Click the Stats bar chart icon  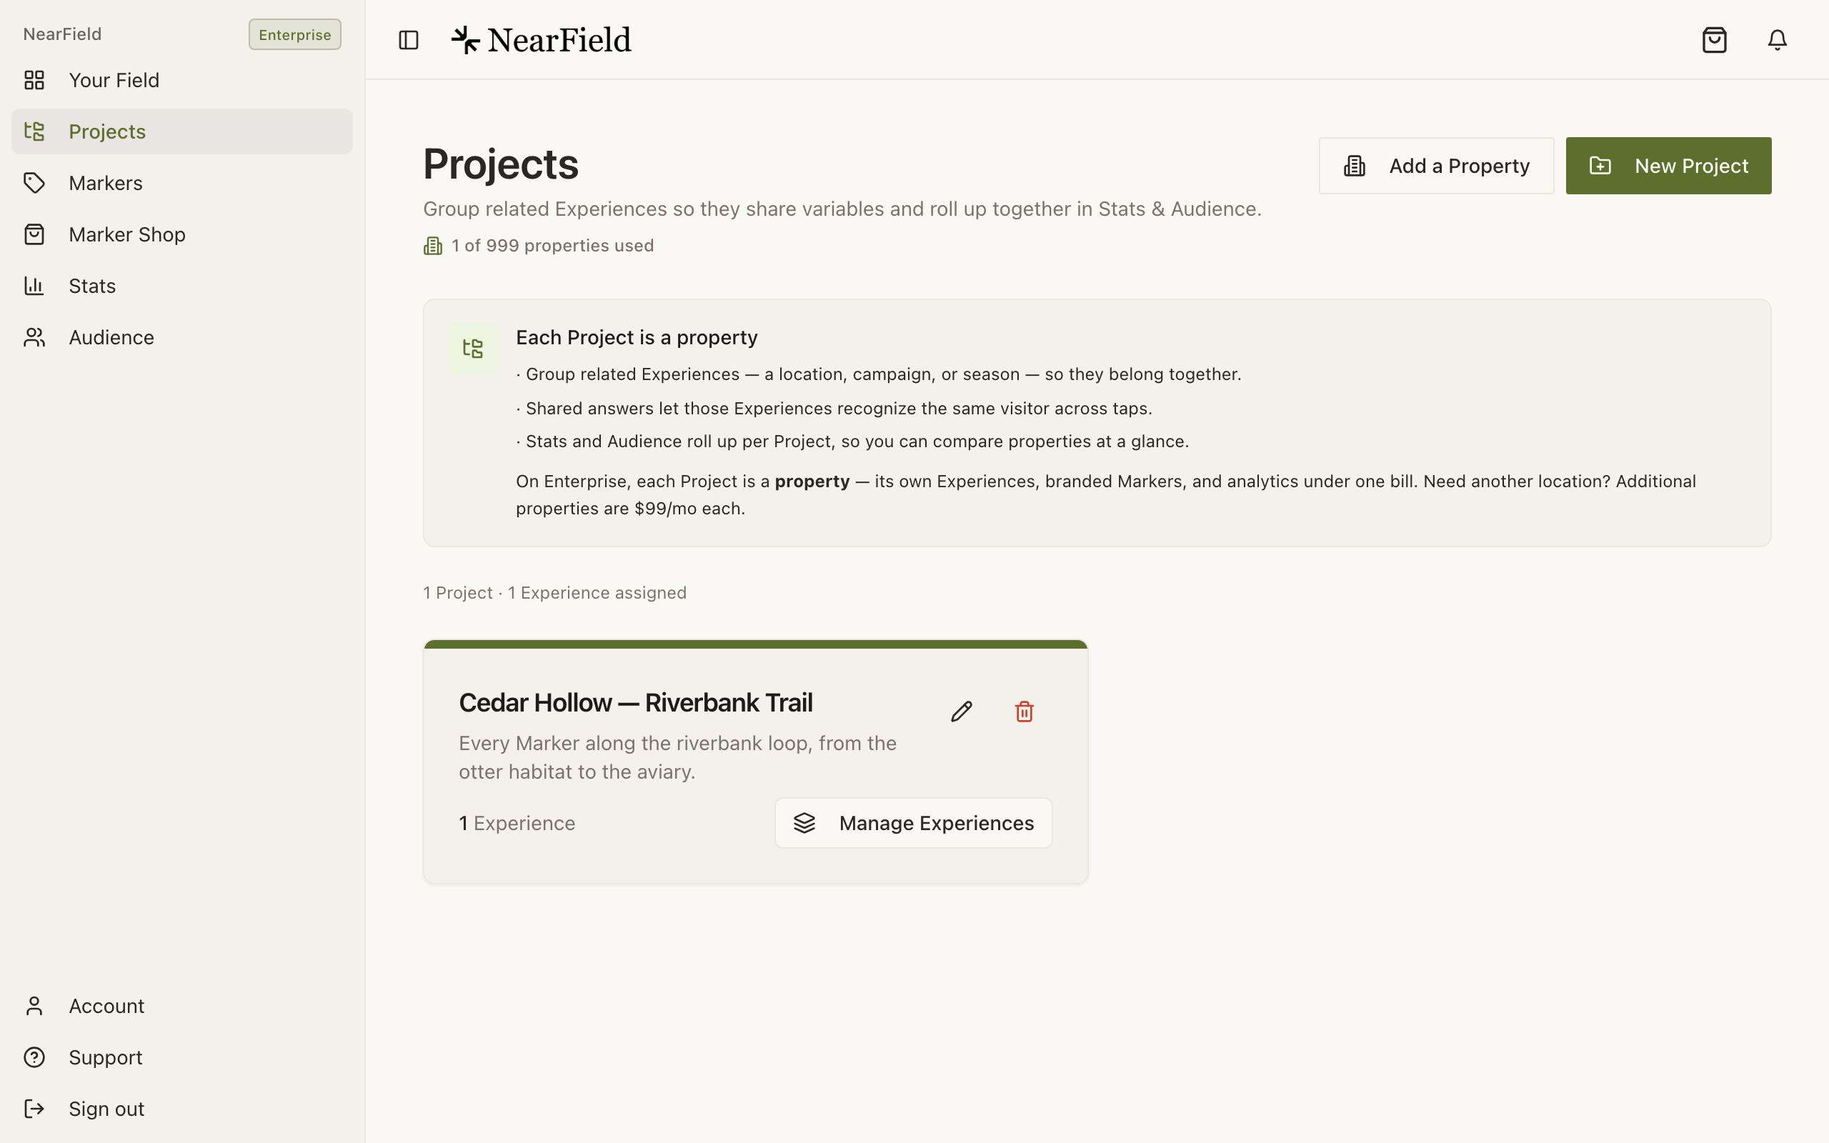click(34, 286)
